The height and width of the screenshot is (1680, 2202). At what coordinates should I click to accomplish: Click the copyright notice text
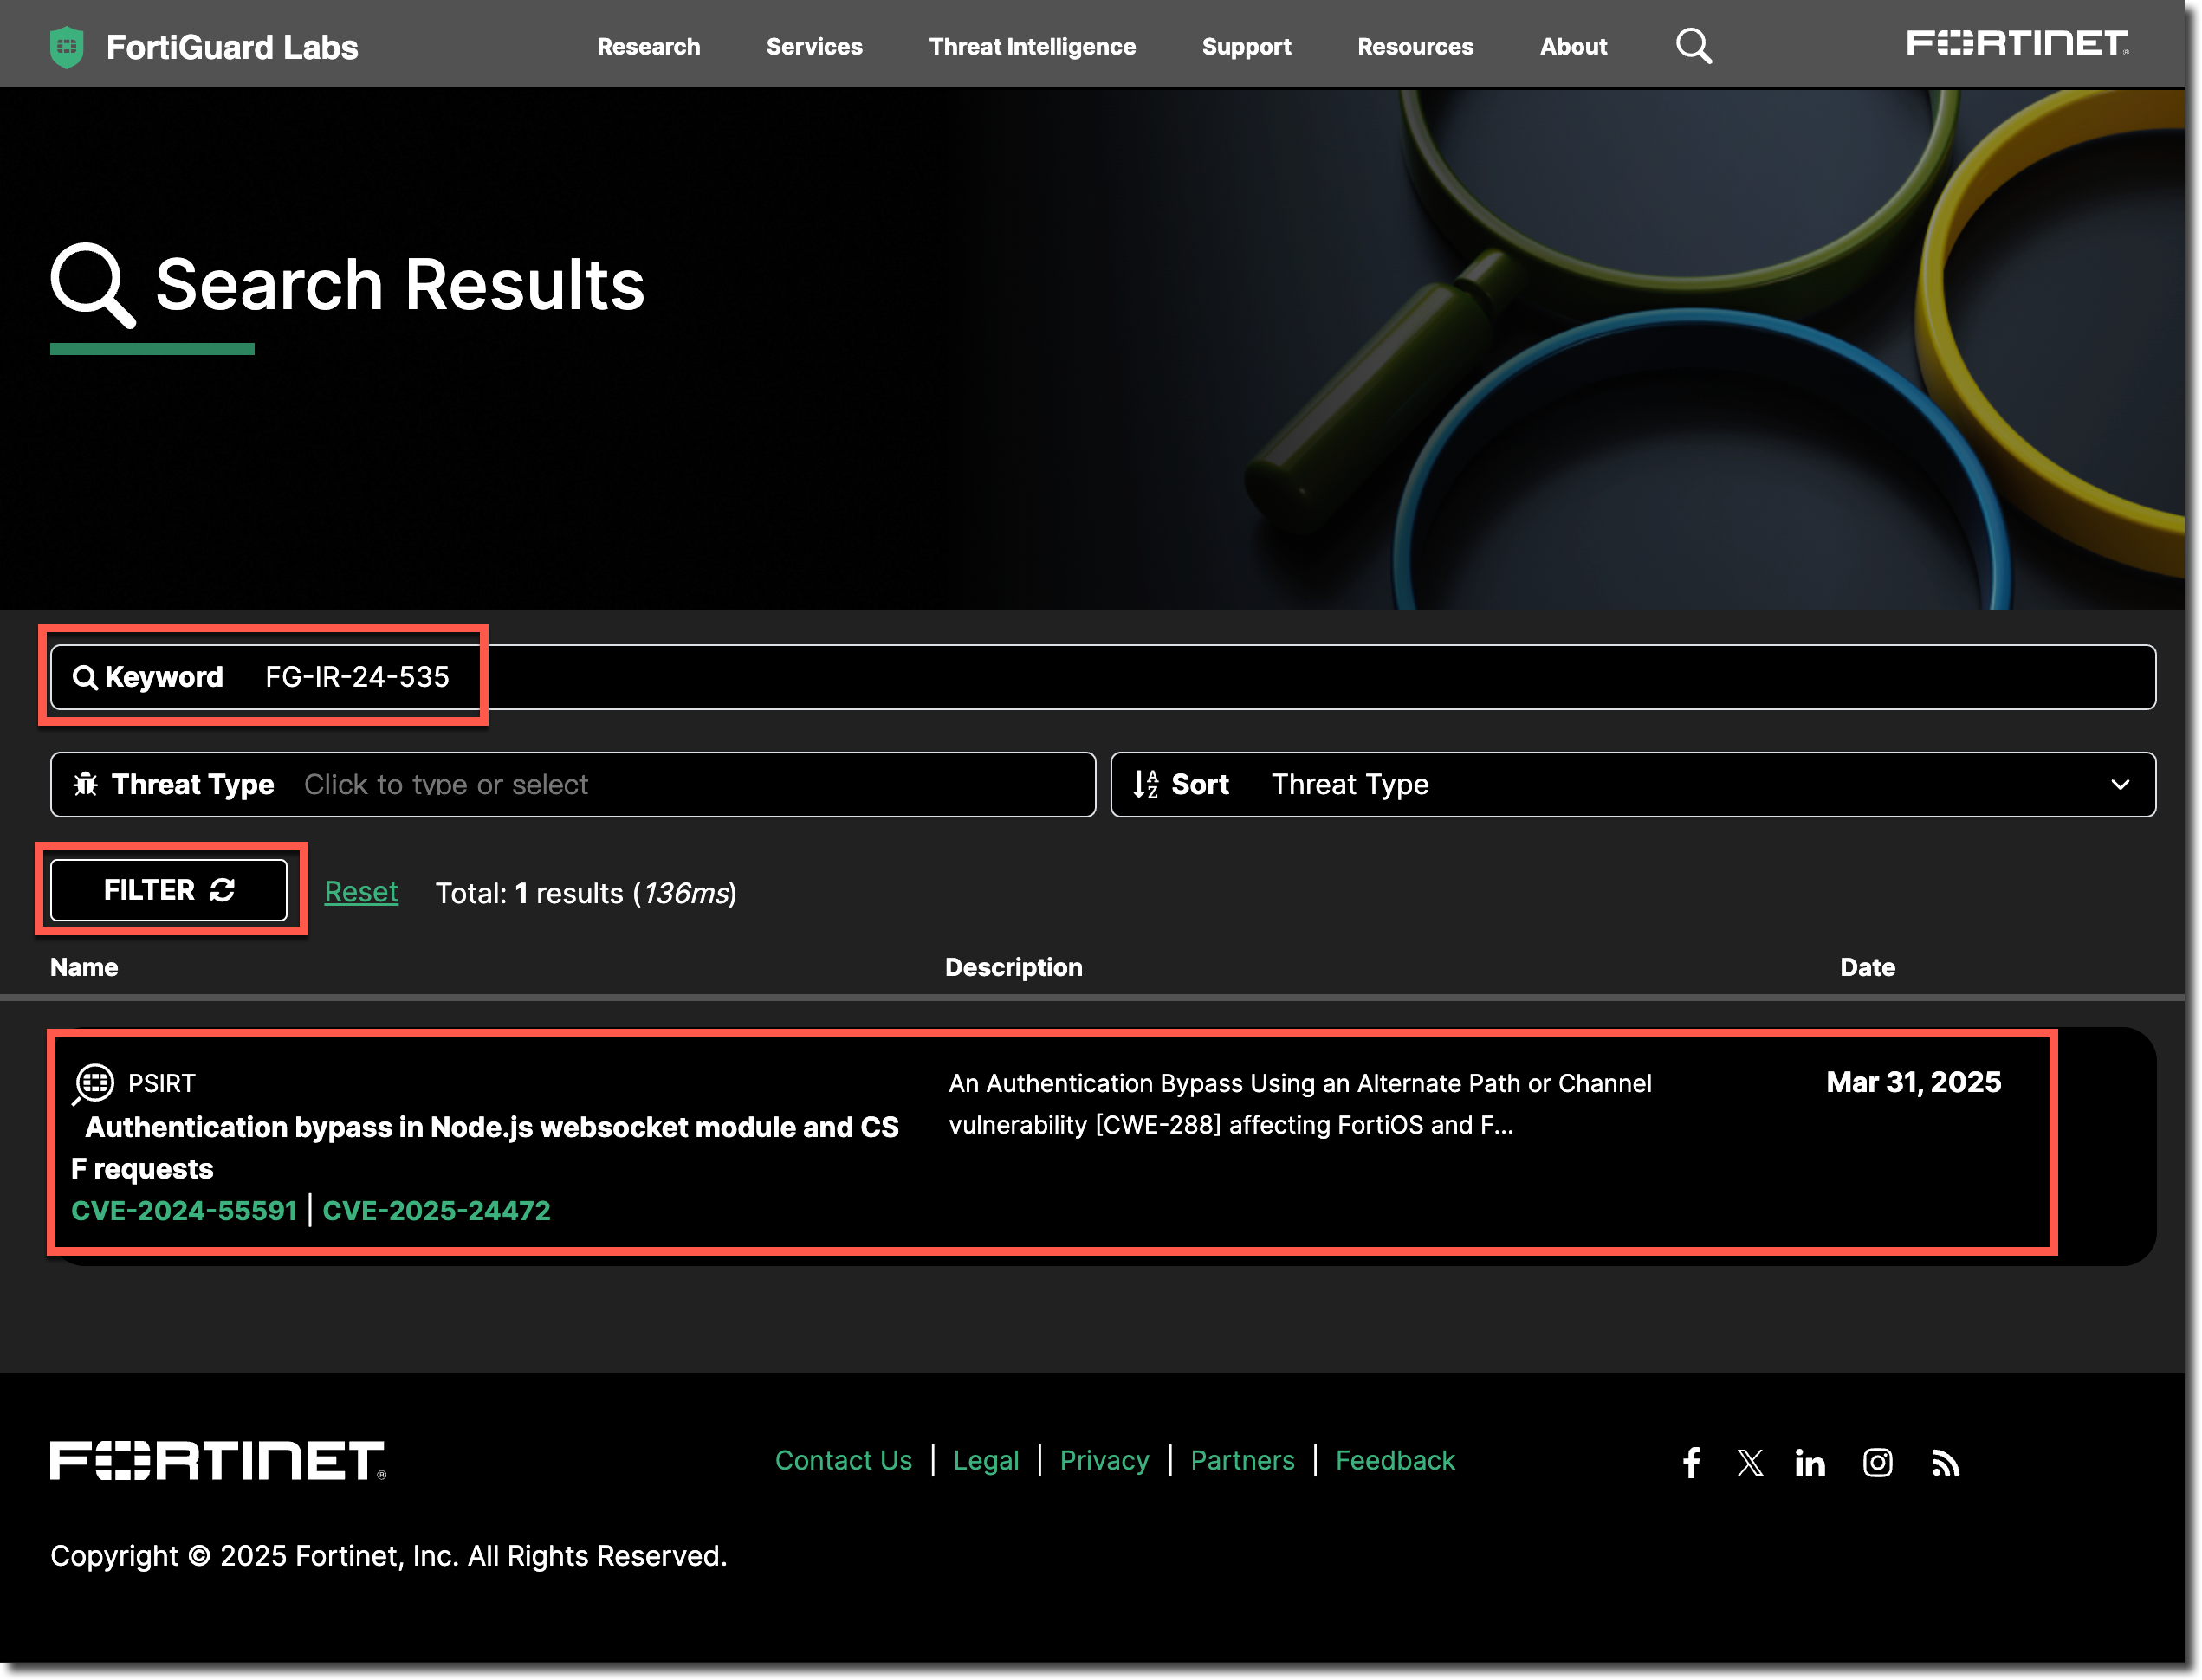[x=388, y=1557]
